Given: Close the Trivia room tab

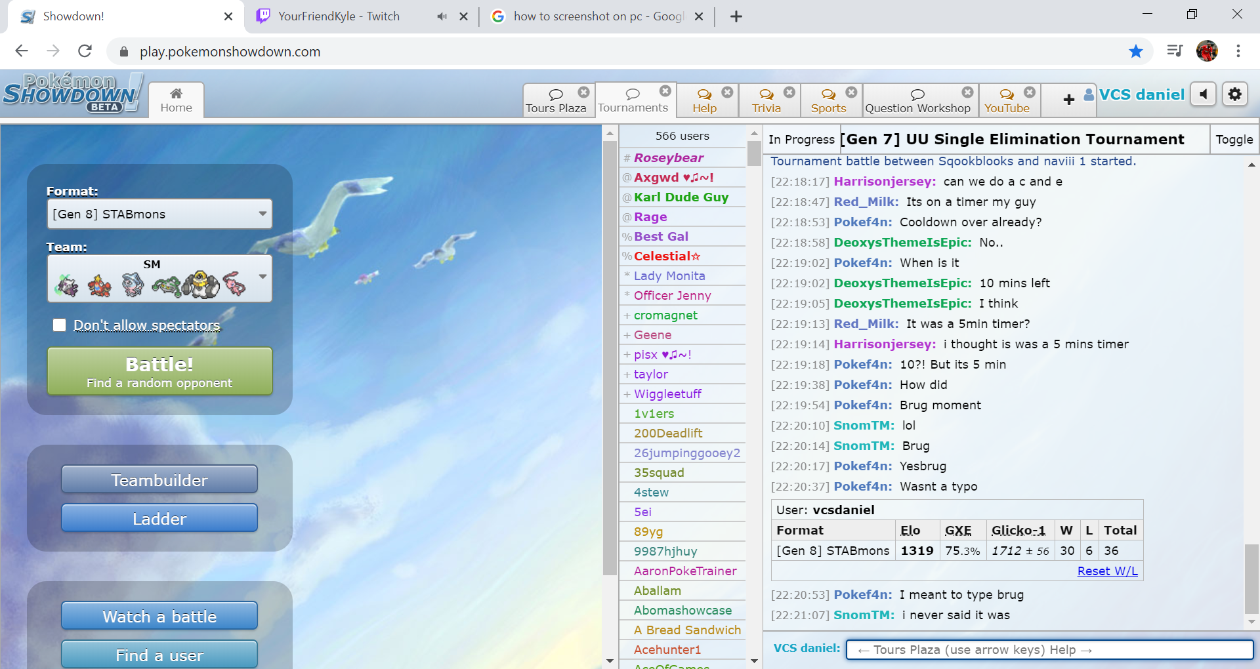Looking at the screenshot, I should point(789,92).
